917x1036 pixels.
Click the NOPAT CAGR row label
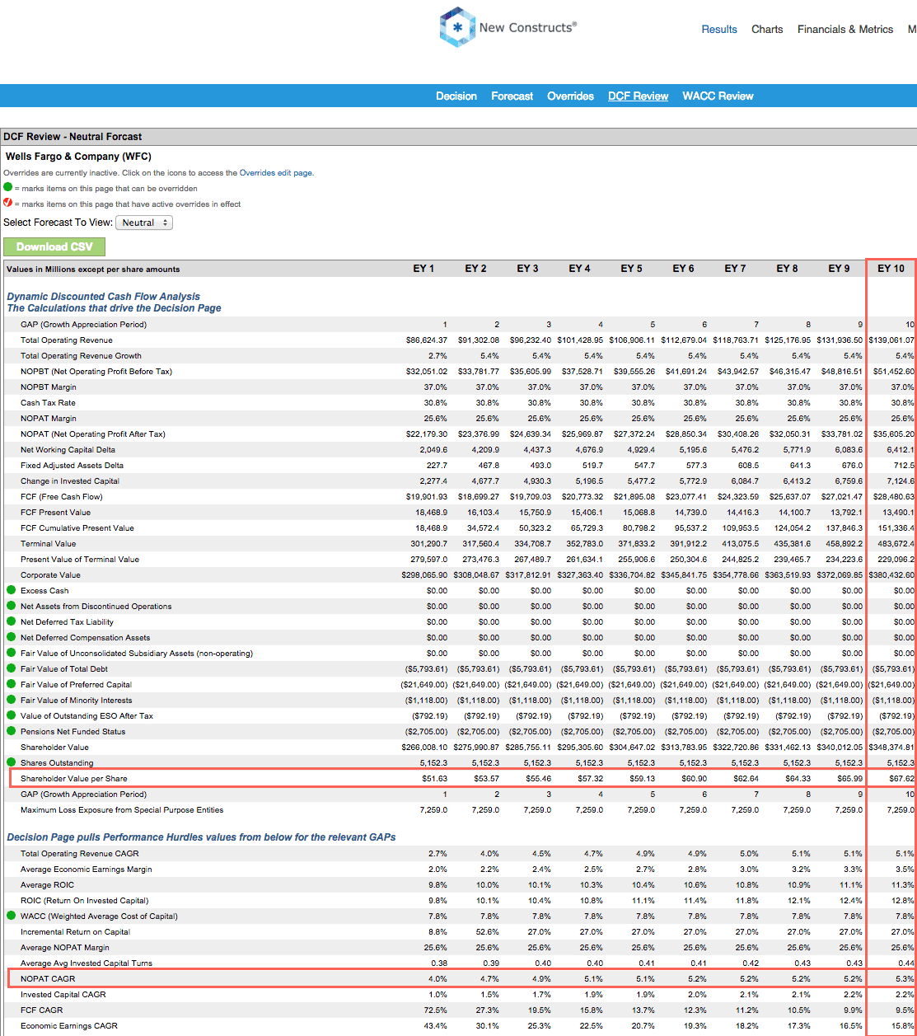pyautogui.click(x=48, y=978)
